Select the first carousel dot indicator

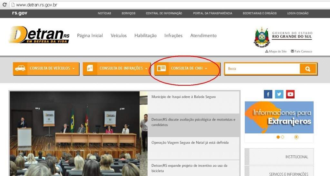point(278,137)
